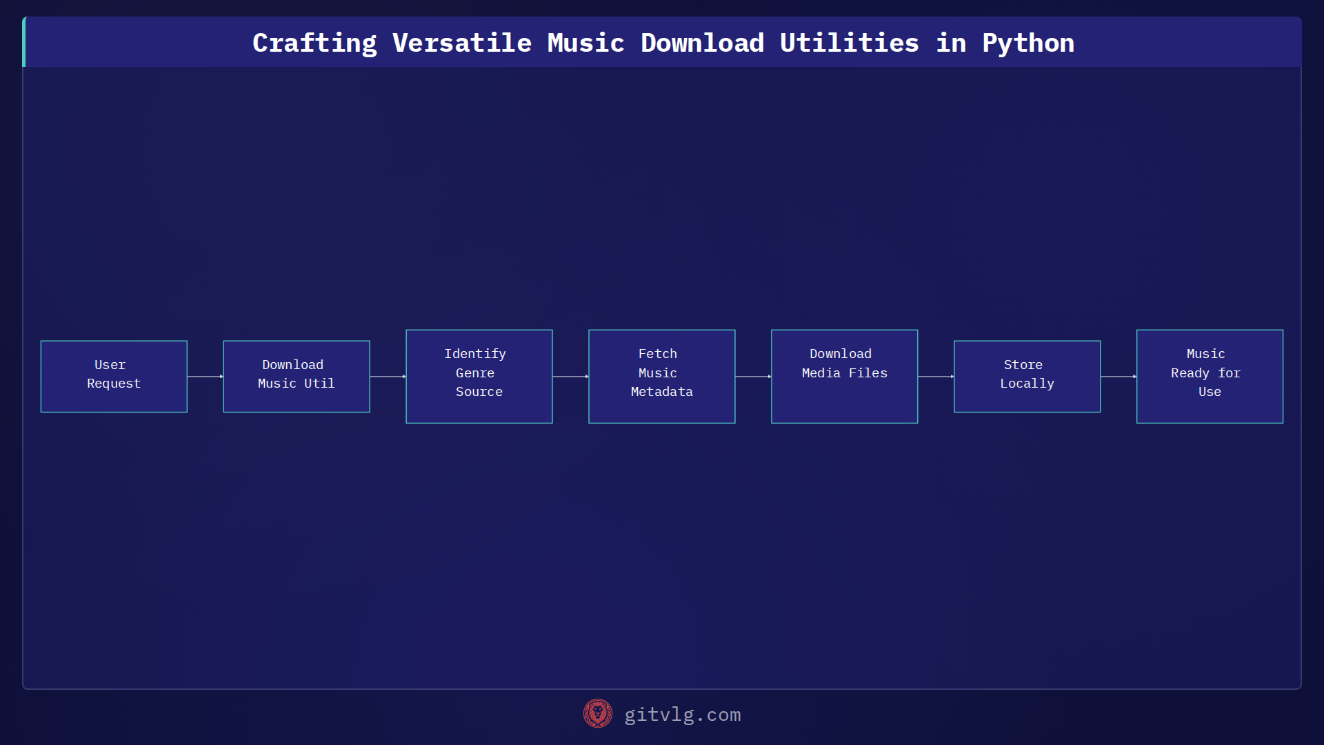
Task: Click the Identify Genre Source node
Action: coord(479,377)
